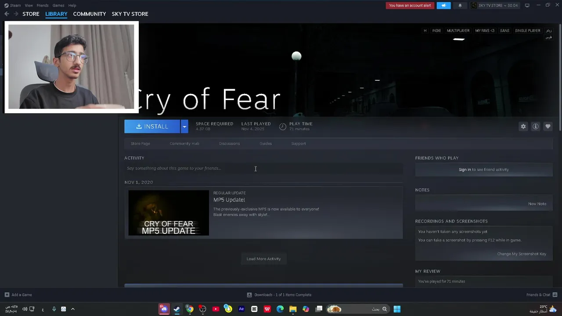Select the H collection tag
Image resolution: width=562 pixels, height=316 pixels.
coord(425,31)
